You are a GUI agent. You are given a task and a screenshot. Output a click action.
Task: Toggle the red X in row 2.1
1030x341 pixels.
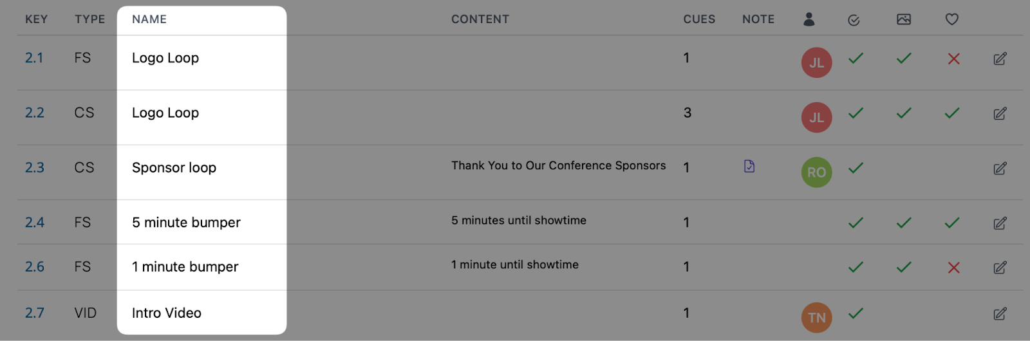(x=954, y=59)
